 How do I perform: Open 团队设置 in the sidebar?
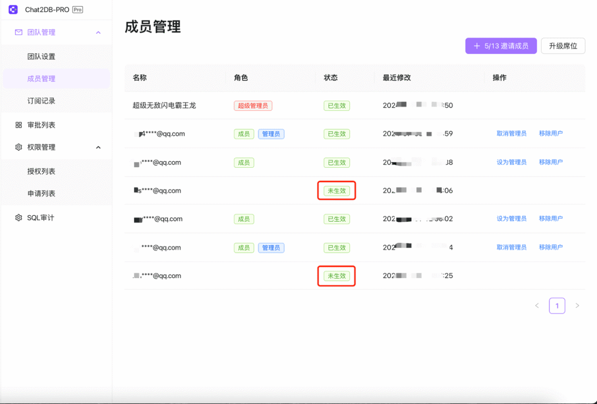click(41, 57)
